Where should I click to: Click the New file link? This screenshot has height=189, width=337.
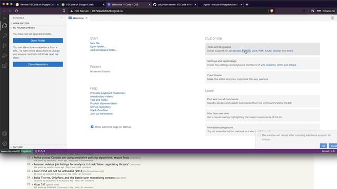coord(95,43)
